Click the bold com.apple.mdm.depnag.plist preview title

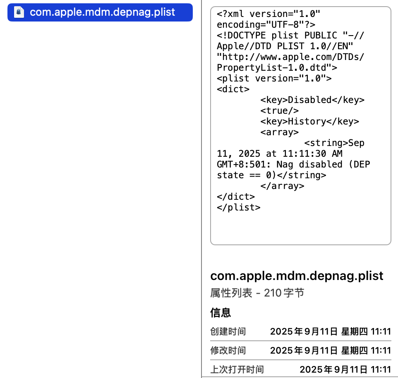pyautogui.click(x=297, y=276)
